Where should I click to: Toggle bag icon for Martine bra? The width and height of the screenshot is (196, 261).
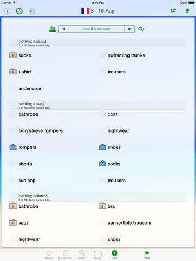[102, 206]
